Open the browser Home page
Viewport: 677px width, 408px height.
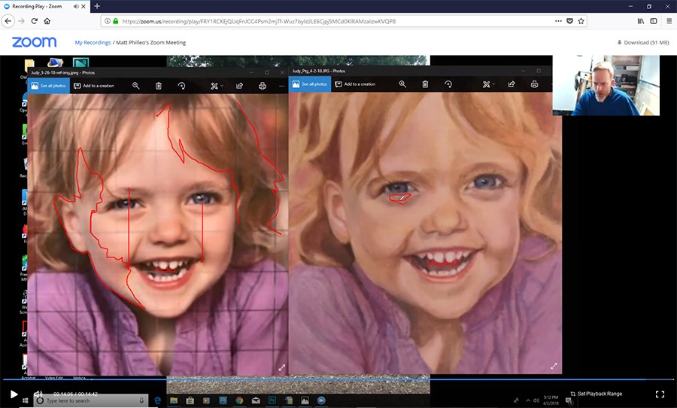(47, 21)
